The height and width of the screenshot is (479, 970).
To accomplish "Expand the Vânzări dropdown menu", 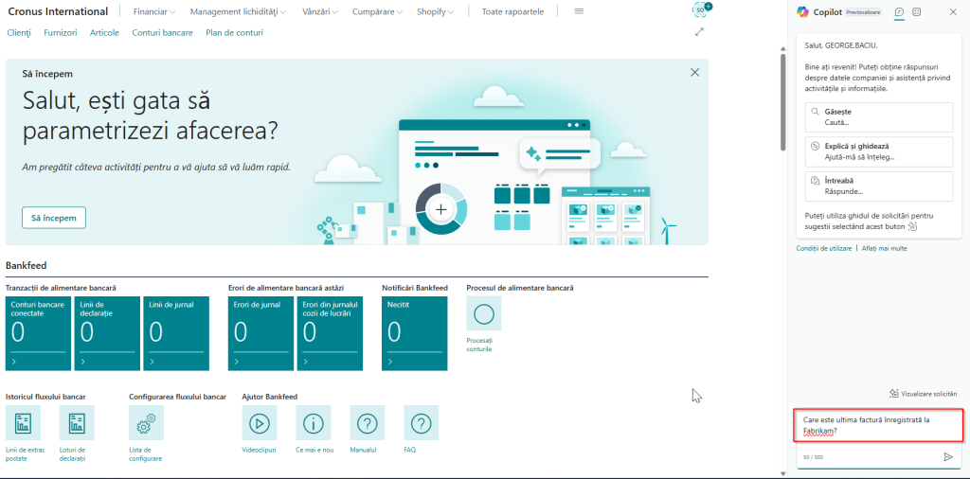I will [x=320, y=11].
